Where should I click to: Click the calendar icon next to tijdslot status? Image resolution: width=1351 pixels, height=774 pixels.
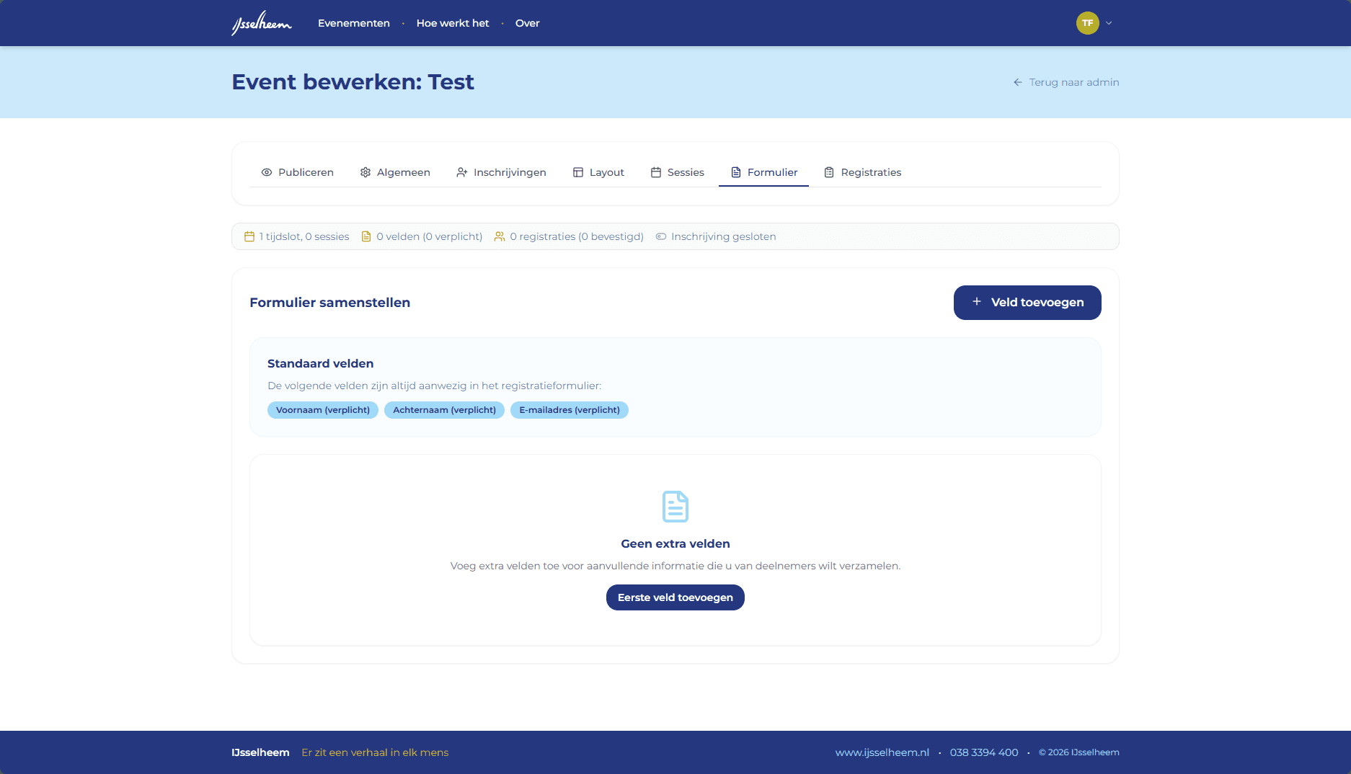point(249,236)
